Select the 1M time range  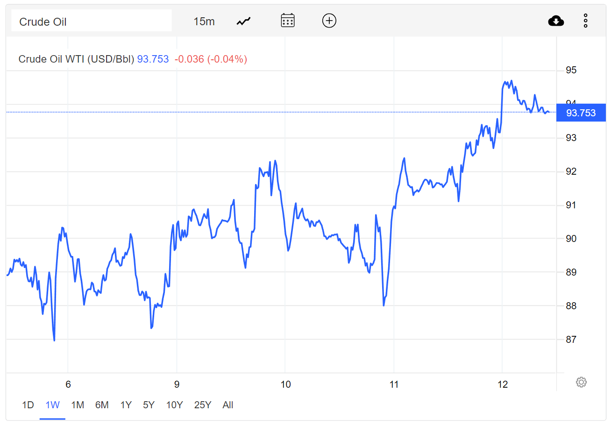point(78,405)
